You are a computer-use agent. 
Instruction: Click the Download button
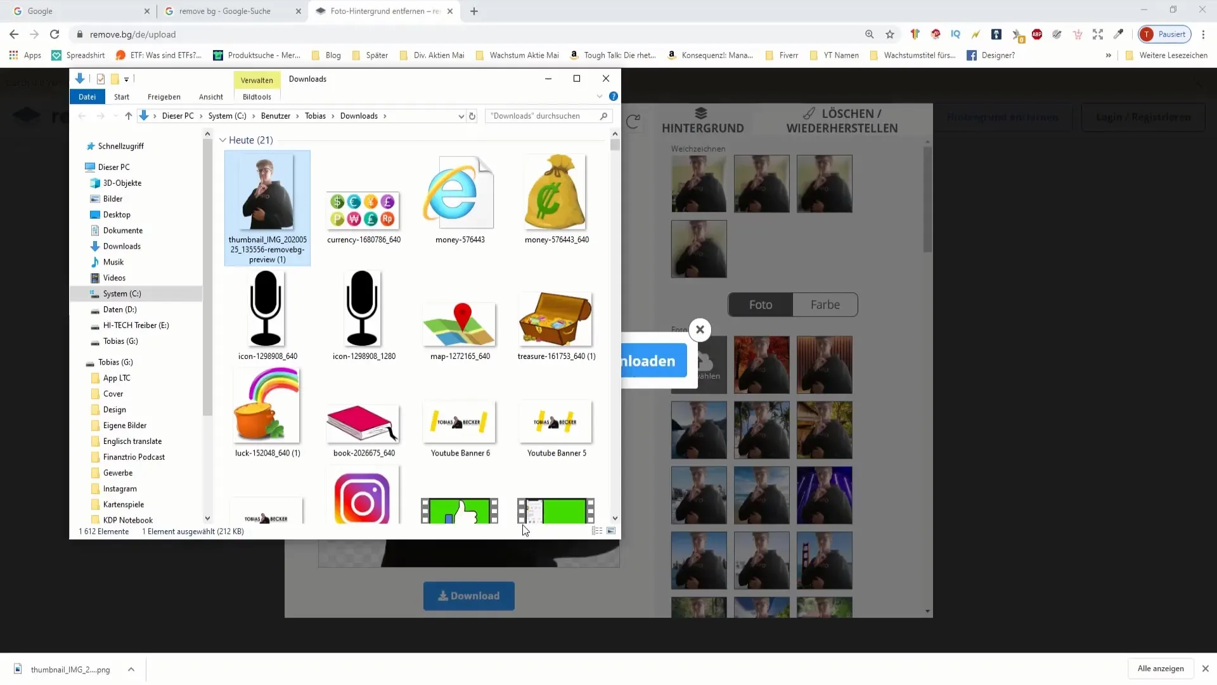pos(470,596)
